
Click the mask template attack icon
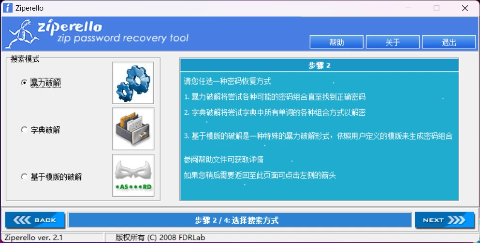[133, 175]
